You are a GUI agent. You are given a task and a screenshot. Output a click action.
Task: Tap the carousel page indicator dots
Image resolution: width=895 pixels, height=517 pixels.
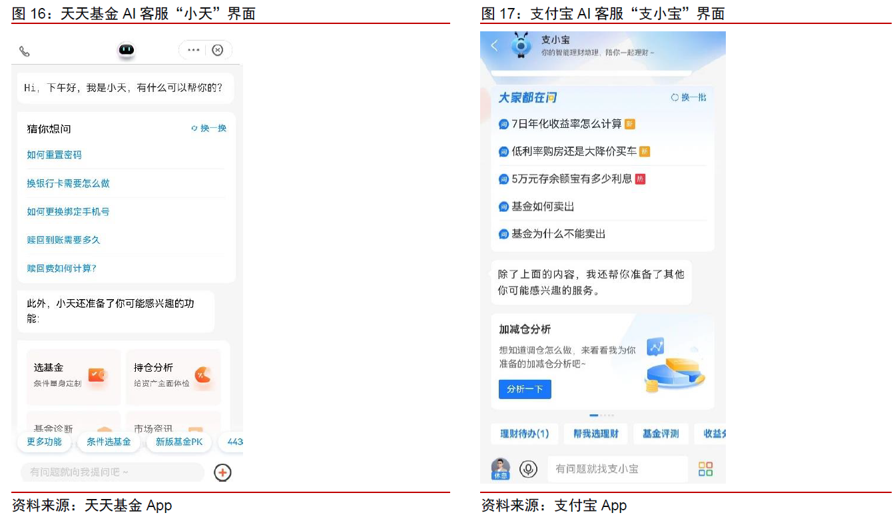coord(602,415)
